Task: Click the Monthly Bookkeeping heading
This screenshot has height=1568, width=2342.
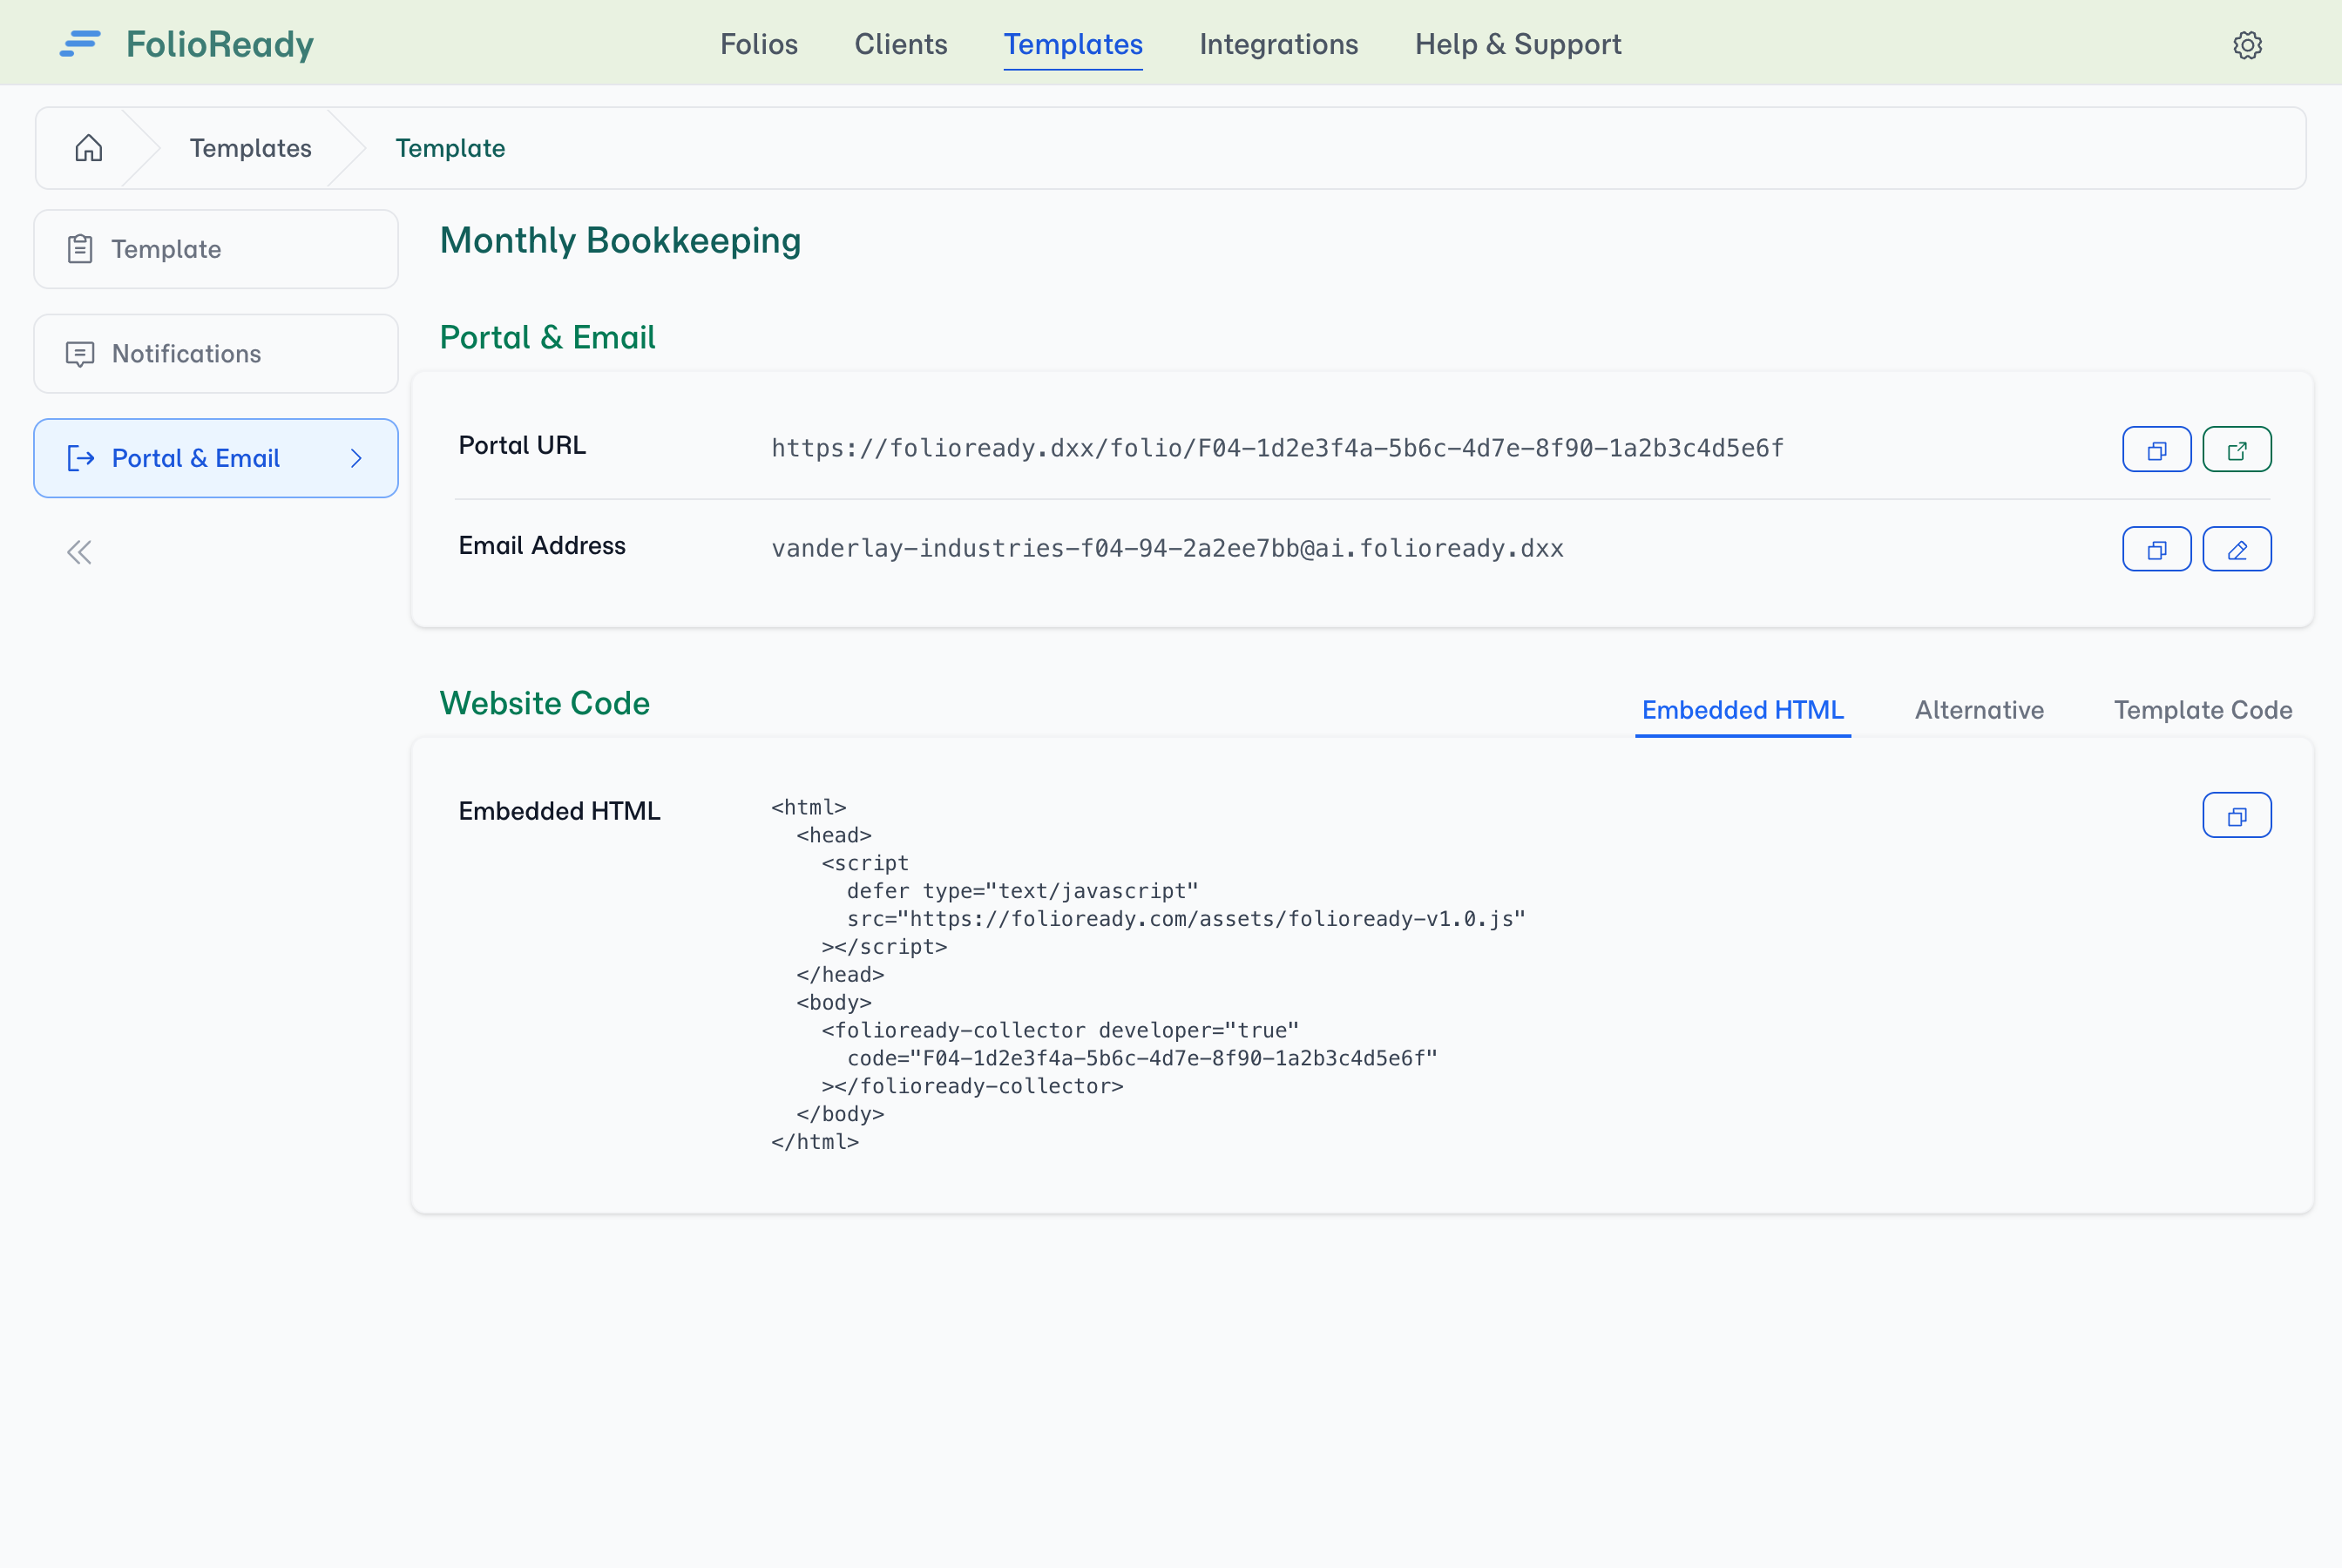Action: click(x=620, y=241)
